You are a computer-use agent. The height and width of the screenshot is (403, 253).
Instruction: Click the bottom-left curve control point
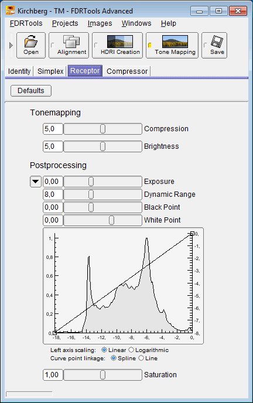click(x=54, y=333)
